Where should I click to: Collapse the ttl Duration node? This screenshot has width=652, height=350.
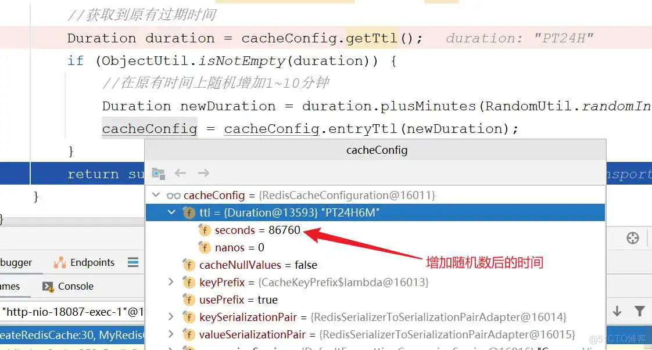(x=171, y=213)
